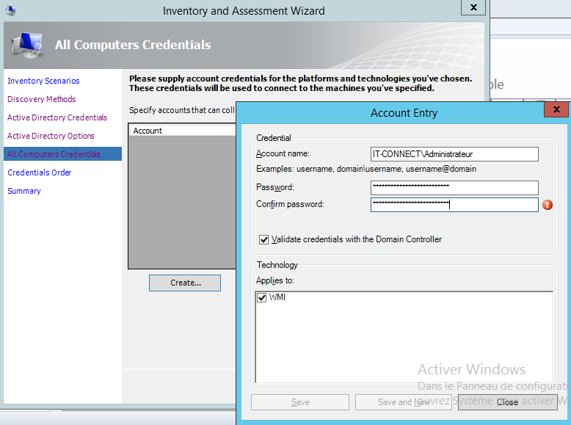Image resolution: width=571 pixels, height=425 pixels.
Task: Select Active Directory Options step
Action: pyautogui.click(x=51, y=136)
